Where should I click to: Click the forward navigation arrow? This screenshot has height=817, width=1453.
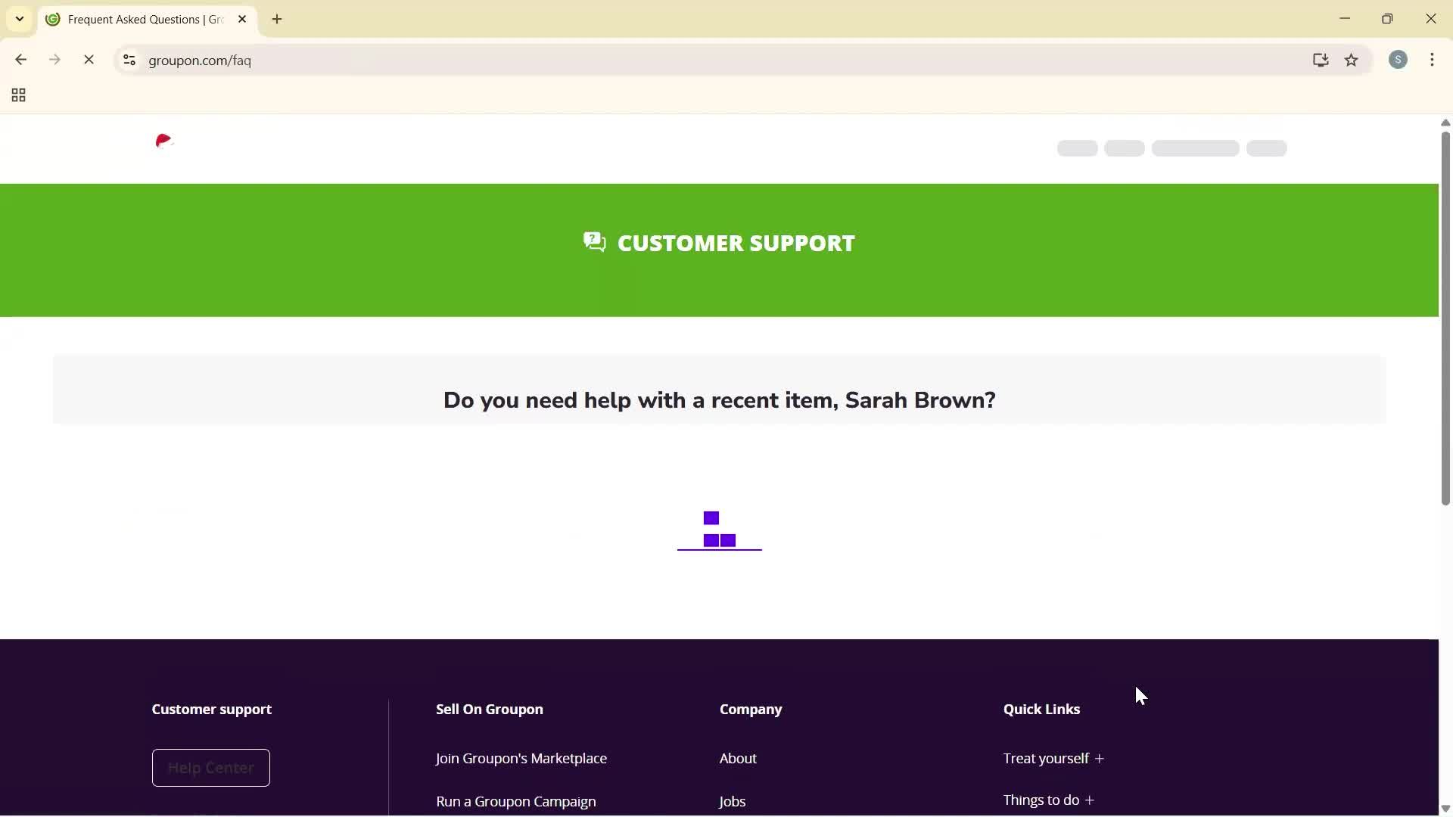[x=54, y=60]
